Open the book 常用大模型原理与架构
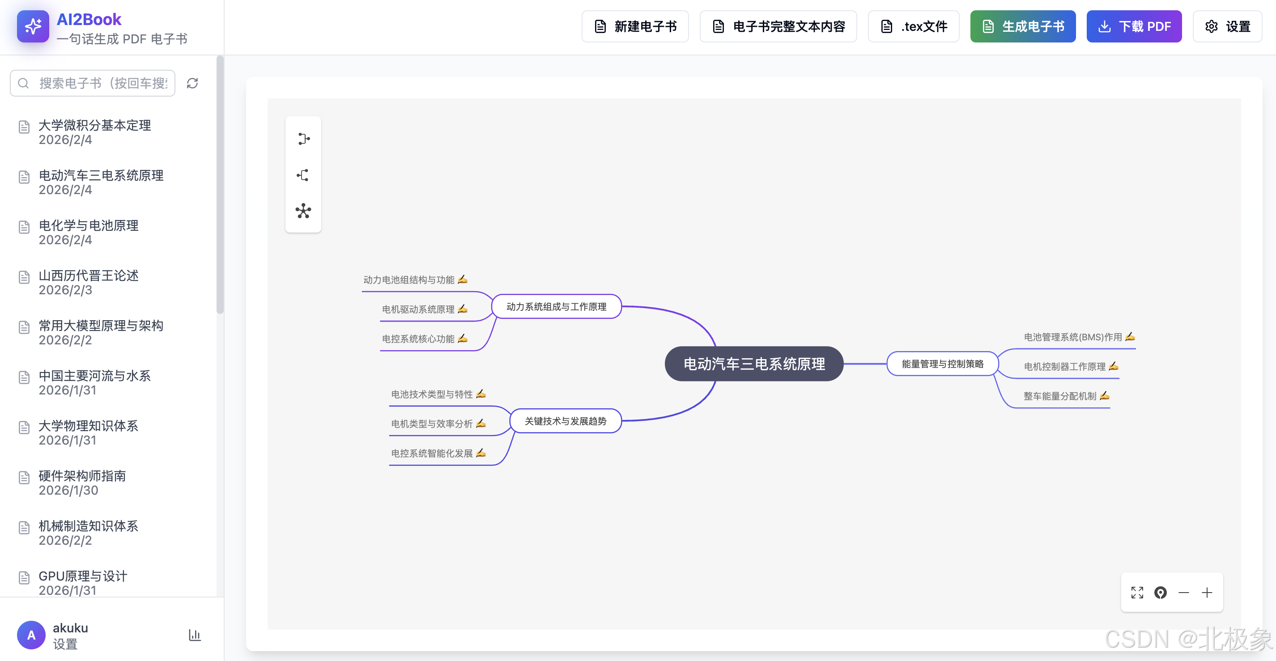The image size is (1276, 661). (x=101, y=332)
